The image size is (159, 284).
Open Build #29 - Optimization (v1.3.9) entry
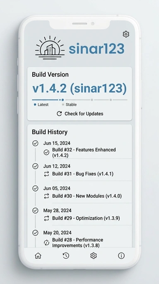(x=86, y=218)
